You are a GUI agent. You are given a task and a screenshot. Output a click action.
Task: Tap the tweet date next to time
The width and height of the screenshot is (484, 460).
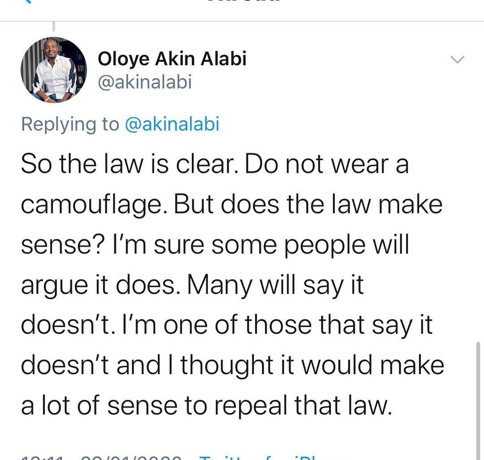[x=131, y=458]
